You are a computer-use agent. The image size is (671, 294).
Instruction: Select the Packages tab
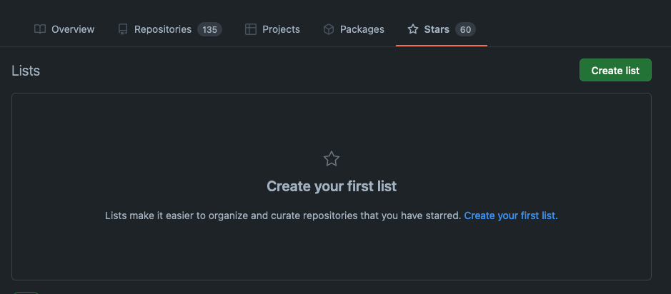[x=362, y=29]
